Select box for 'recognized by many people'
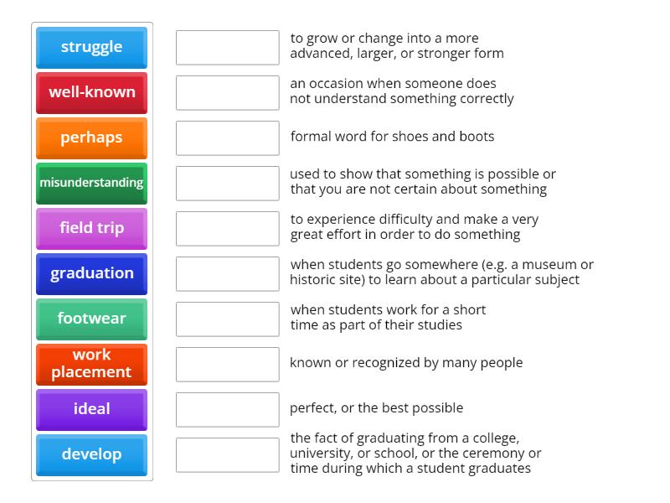The height and width of the screenshot is (503, 670). tap(227, 365)
